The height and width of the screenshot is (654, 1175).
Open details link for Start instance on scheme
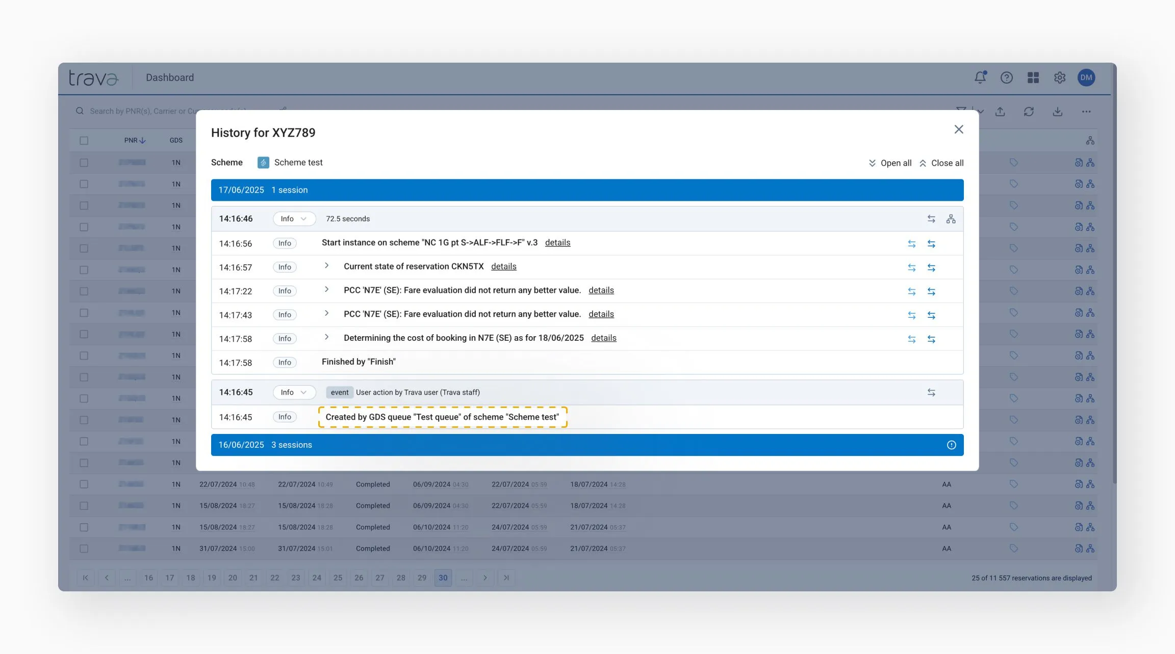click(557, 243)
